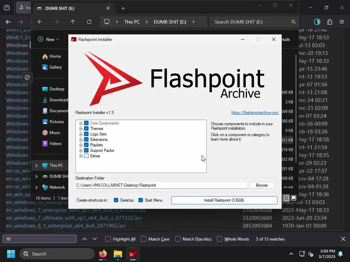
Task: Open Home in Explorer sidebar
Action: pyautogui.click(x=52, y=56)
